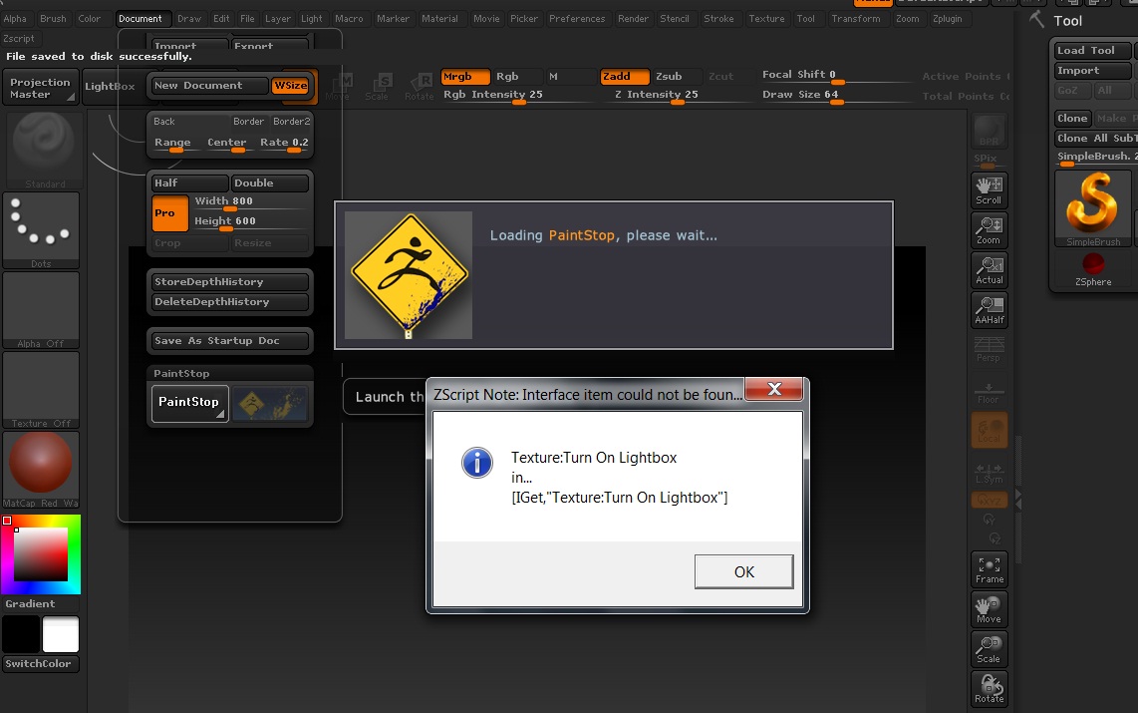Adjust the Z Intensity slider
This screenshot has height=713, width=1138.
678,95
